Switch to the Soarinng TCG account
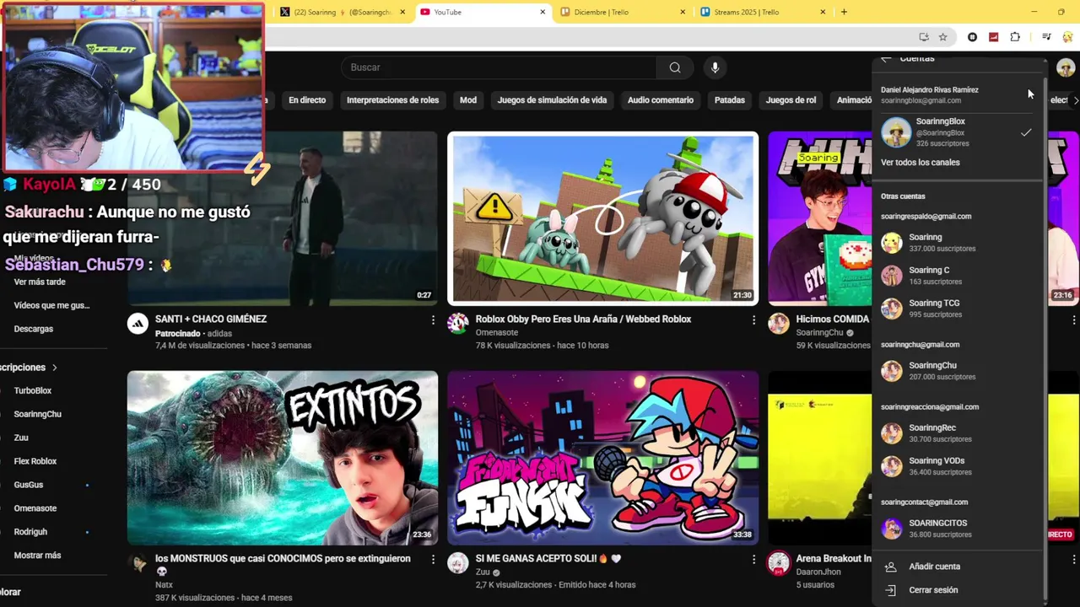 (x=958, y=309)
